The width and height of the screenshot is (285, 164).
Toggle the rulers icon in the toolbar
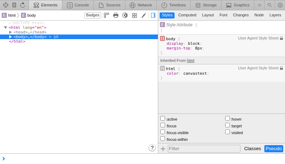(107, 15)
